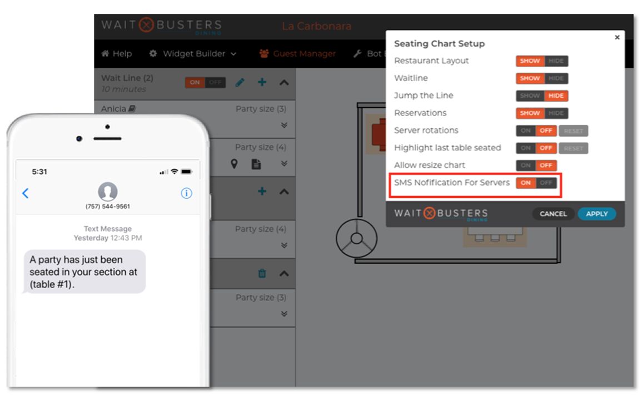Toggle Reservations show/hide switch

coord(542,113)
